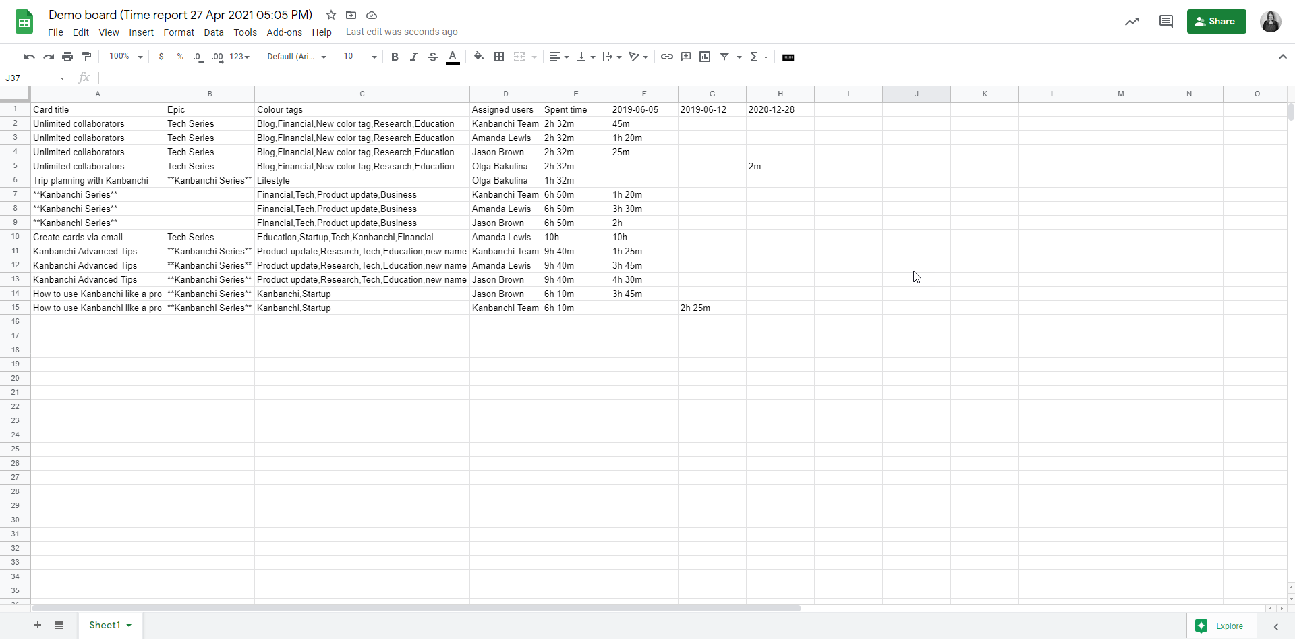Open font size dropdown
This screenshot has height=639, width=1295.
pos(360,57)
